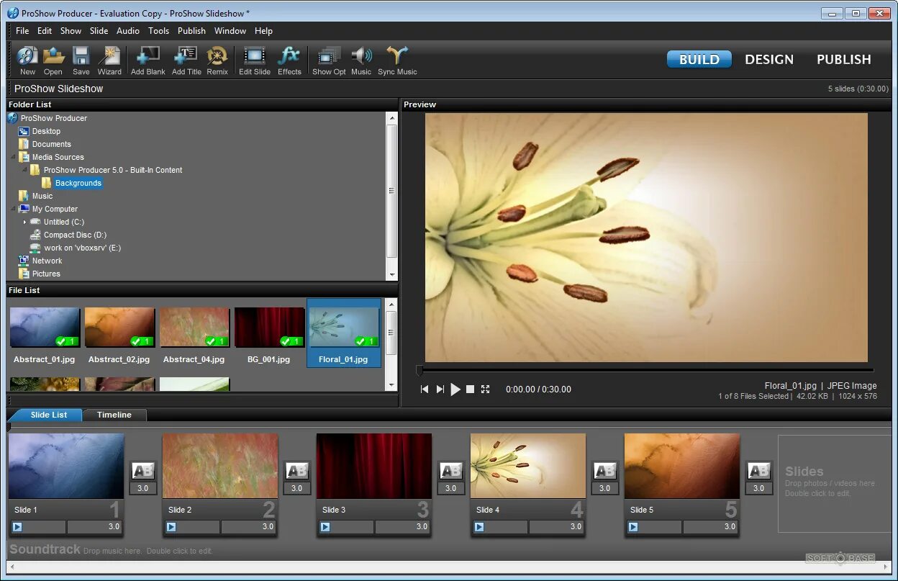This screenshot has height=581, width=898.
Task: Click Slide 1's small play icon
Action: 17,527
